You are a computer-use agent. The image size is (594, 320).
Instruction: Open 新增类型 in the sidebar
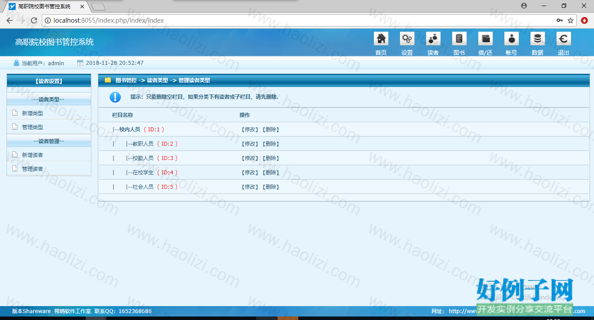(x=33, y=113)
